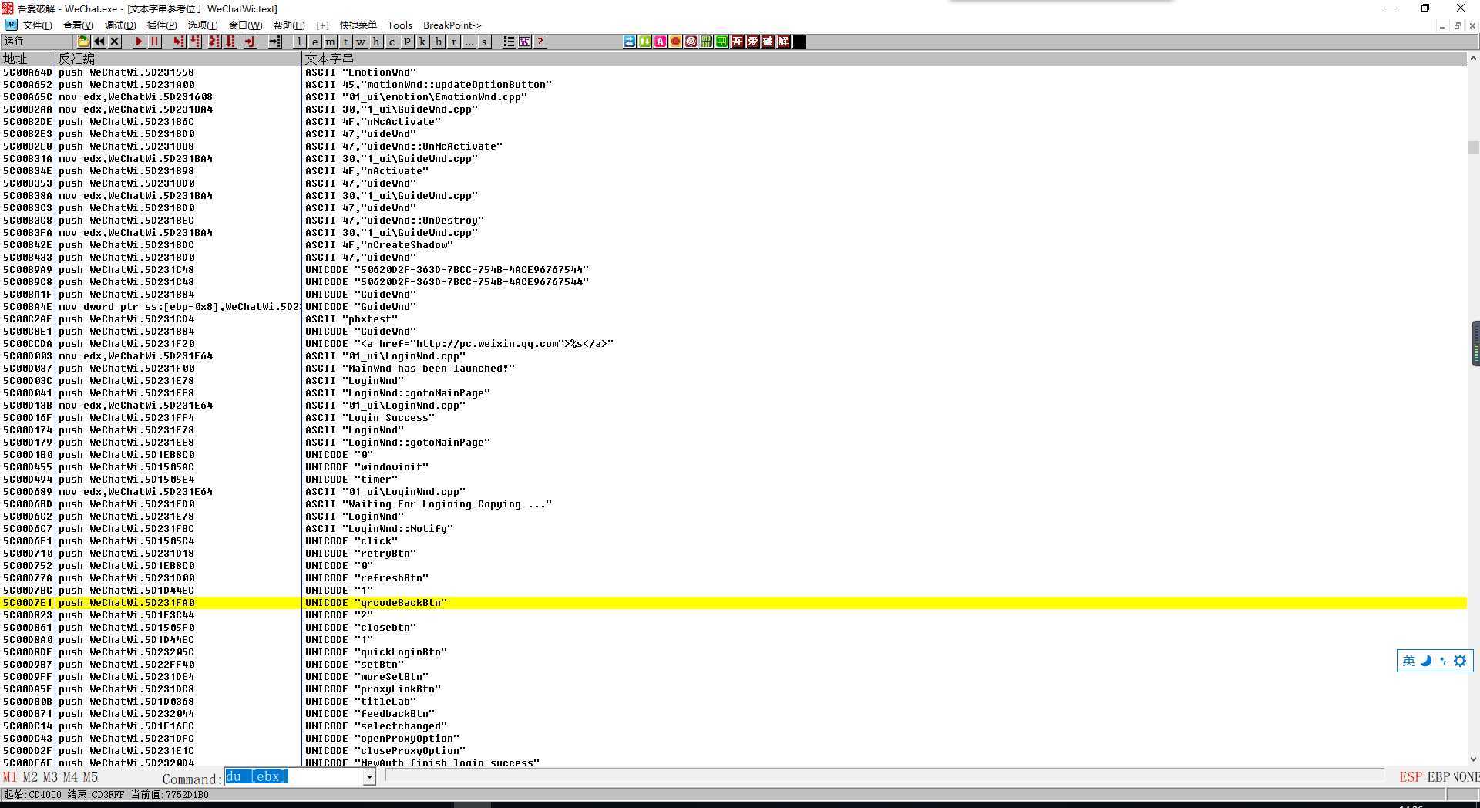The width and height of the screenshot is (1480, 808).
Task: Open Patches with the 'P' button
Action: coord(407,42)
